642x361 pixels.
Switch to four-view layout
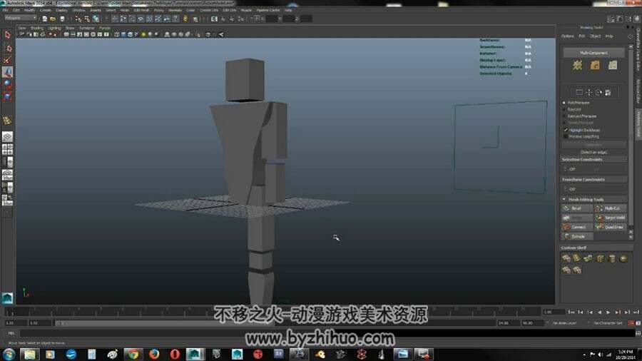[7, 149]
